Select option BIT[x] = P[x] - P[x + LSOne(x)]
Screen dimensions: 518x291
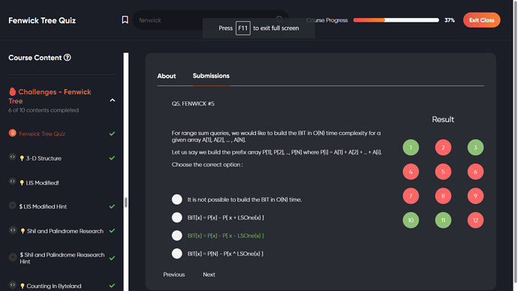coord(176,217)
